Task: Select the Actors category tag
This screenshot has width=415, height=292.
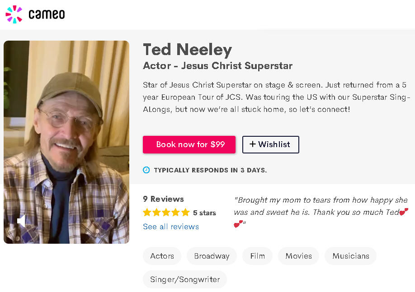Action: pos(162,256)
